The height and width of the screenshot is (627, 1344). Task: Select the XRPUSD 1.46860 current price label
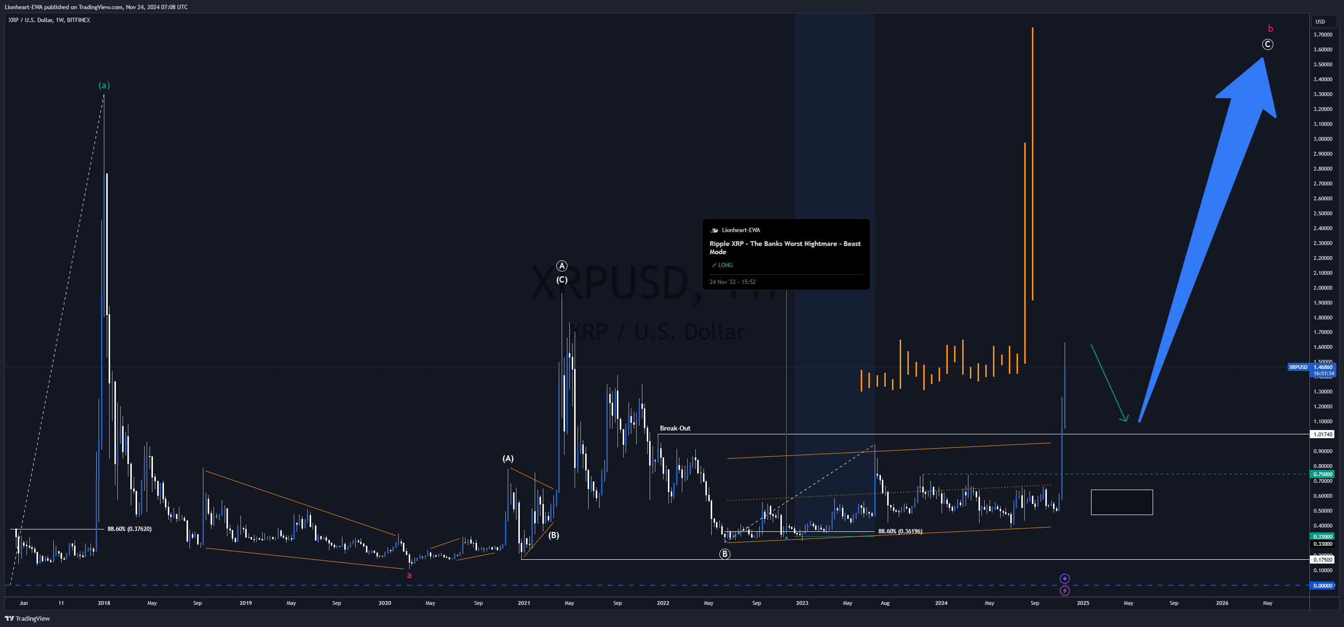(1311, 367)
